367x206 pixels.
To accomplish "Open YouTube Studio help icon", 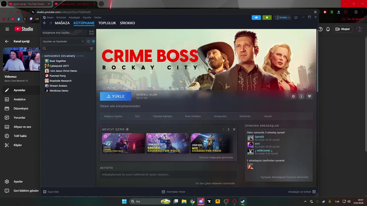I will [x=320, y=29].
